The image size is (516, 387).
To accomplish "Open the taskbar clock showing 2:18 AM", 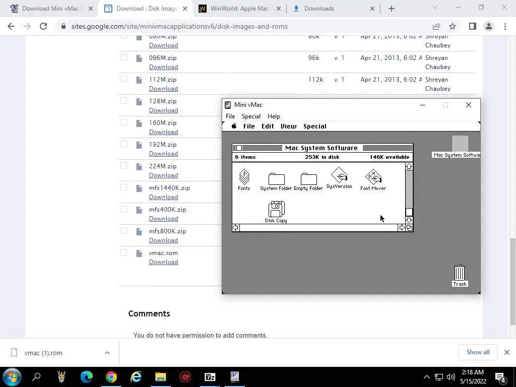I will click(x=473, y=377).
